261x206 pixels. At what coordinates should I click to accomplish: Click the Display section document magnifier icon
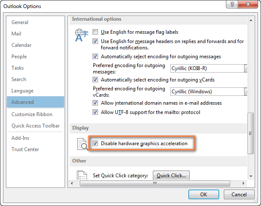coord(82,144)
